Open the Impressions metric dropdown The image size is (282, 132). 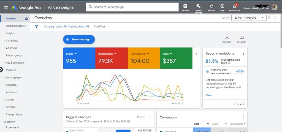[107, 54]
